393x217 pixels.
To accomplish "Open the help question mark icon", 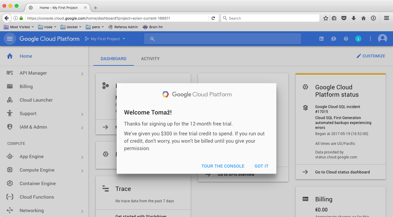I will (x=346, y=39).
